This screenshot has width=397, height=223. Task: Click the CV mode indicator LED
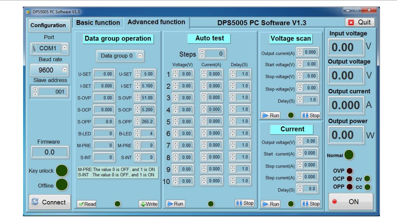tap(368, 179)
